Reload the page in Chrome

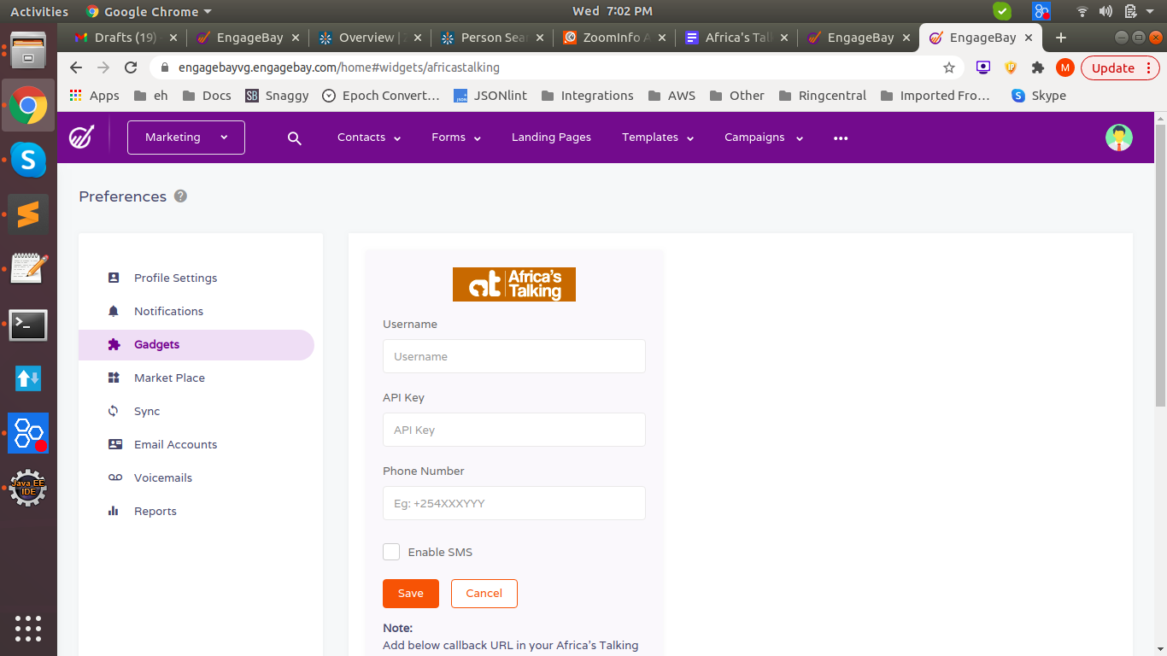(x=131, y=67)
